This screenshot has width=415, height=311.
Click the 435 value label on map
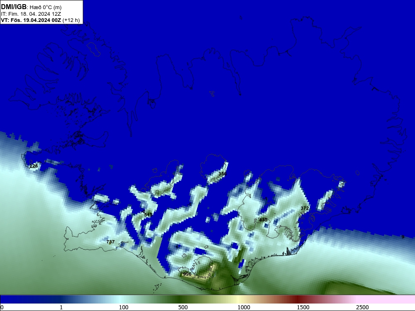(264, 220)
